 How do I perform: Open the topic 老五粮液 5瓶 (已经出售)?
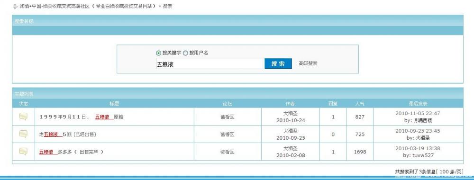click(68, 135)
